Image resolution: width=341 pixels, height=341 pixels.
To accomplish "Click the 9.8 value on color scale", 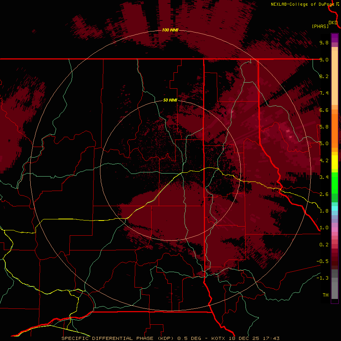I will [324, 42].
